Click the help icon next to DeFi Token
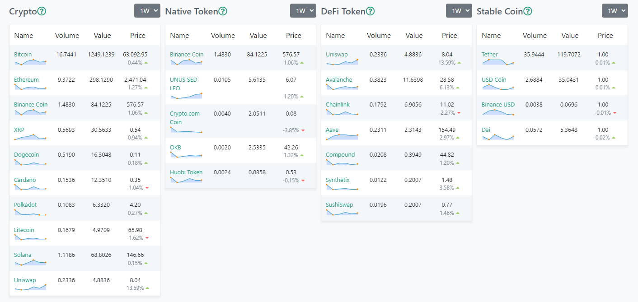 tap(370, 11)
